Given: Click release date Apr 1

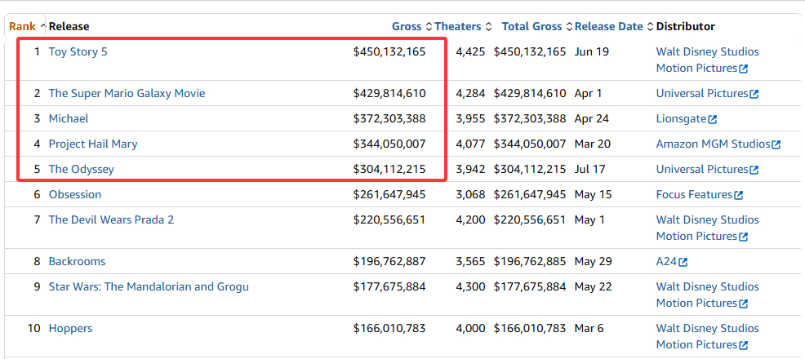Looking at the screenshot, I should click(588, 93).
